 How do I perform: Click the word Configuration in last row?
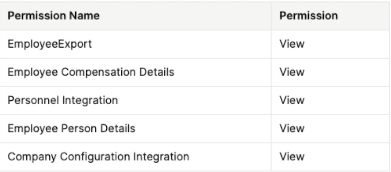(x=95, y=157)
